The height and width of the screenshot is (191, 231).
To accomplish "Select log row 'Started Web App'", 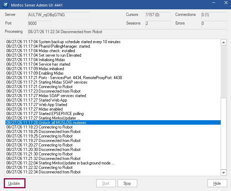I will point(113,100).
